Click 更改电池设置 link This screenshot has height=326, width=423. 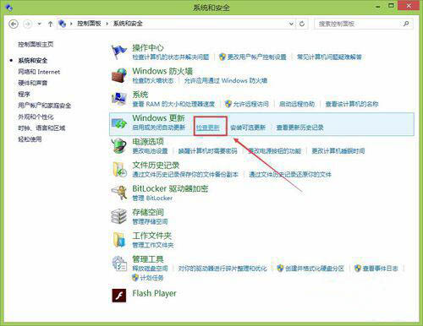click(x=150, y=151)
